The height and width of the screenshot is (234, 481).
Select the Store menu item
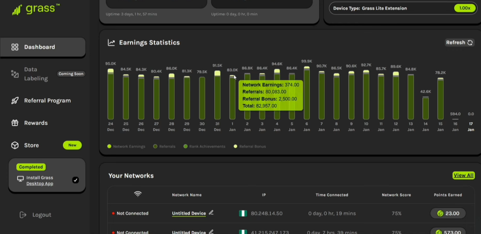(32, 145)
